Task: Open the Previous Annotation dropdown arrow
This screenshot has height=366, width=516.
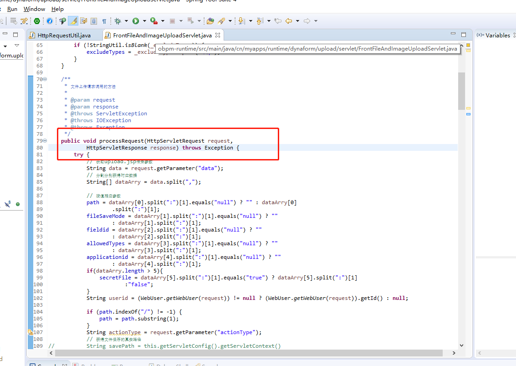Action: pyautogui.click(x=269, y=21)
